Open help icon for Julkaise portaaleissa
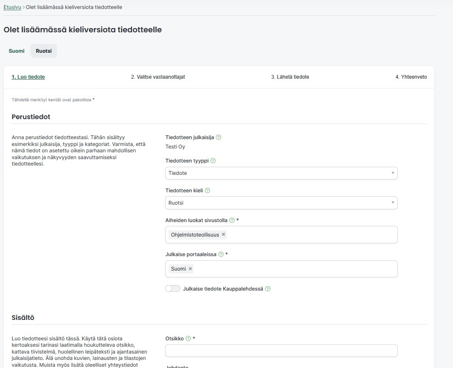 click(221, 254)
